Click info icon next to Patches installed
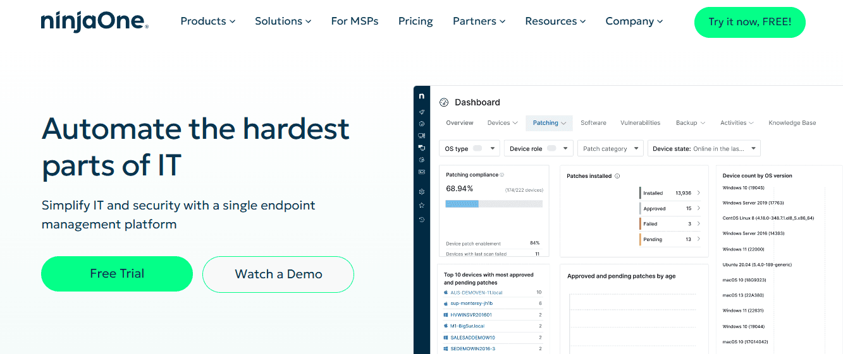Image resolution: width=843 pixels, height=354 pixels. (617, 176)
